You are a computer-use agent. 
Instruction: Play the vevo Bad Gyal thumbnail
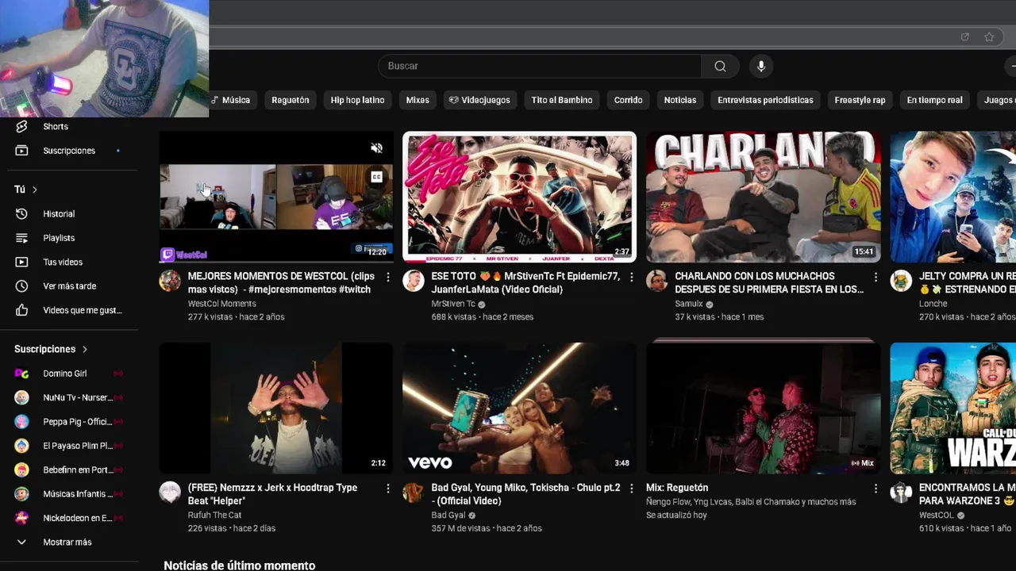click(519, 408)
